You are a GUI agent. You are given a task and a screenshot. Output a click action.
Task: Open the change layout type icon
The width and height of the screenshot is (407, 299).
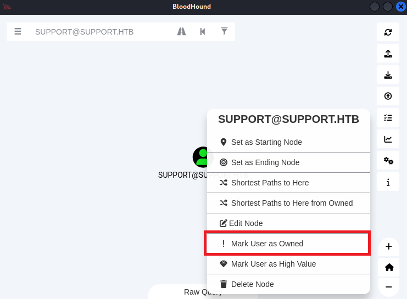pyautogui.click(x=388, y=118)
